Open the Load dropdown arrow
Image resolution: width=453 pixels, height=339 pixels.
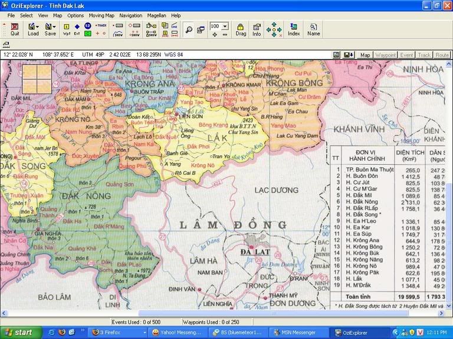pyautogui.click(x=38, y=26)
